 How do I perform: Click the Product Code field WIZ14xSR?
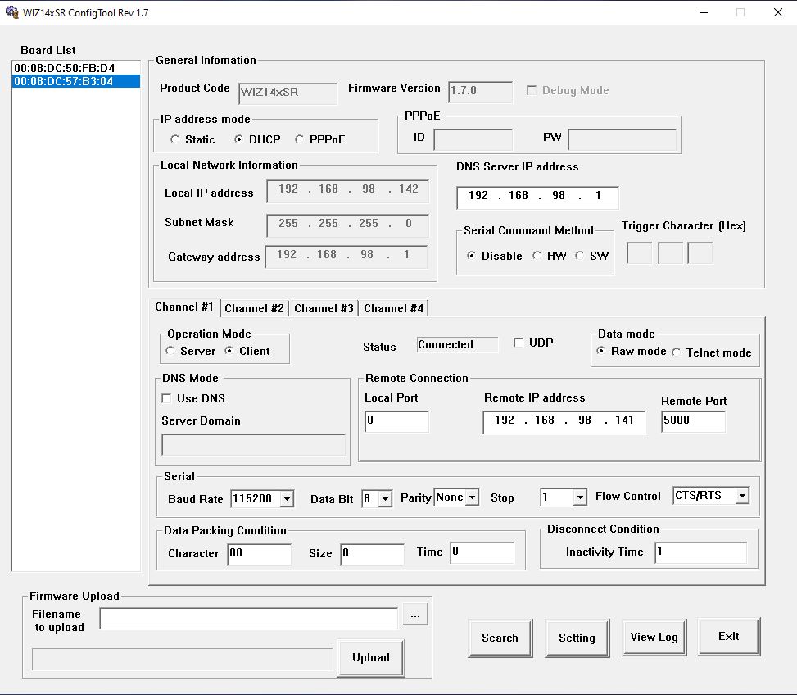click(x=288, y=93)
